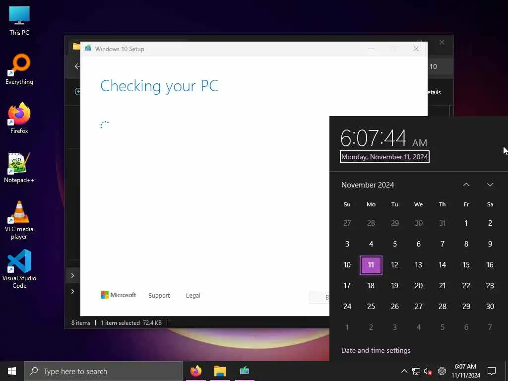Click the Setup window title icon
The image size is (508, 381).
[88, 49]
